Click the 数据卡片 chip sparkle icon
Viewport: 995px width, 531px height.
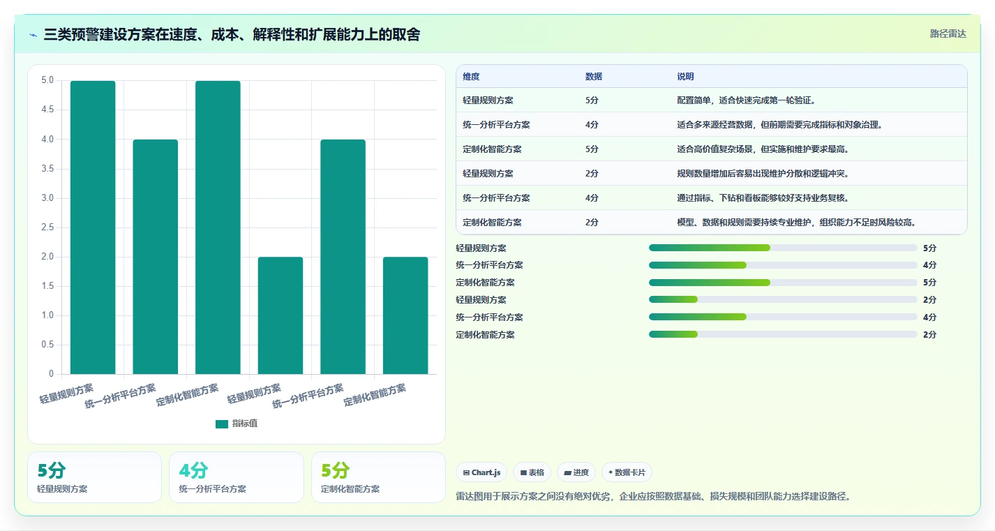click(x=611, y=472)
